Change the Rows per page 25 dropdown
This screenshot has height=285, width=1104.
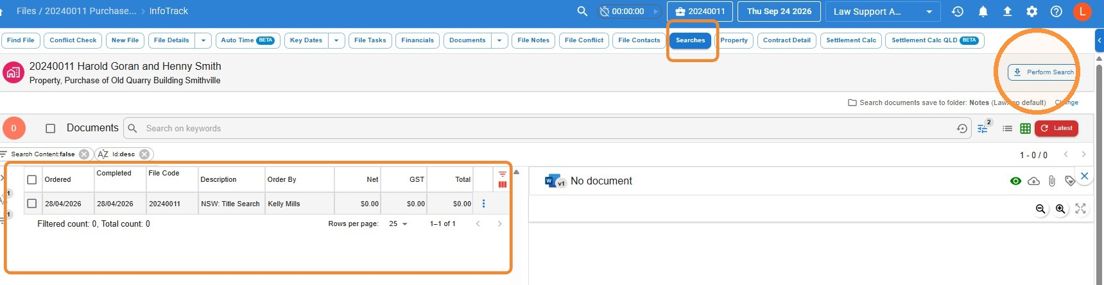click(398, 224)
